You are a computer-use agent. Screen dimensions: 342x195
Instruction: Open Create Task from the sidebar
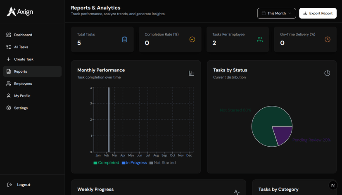click(24, 59)
